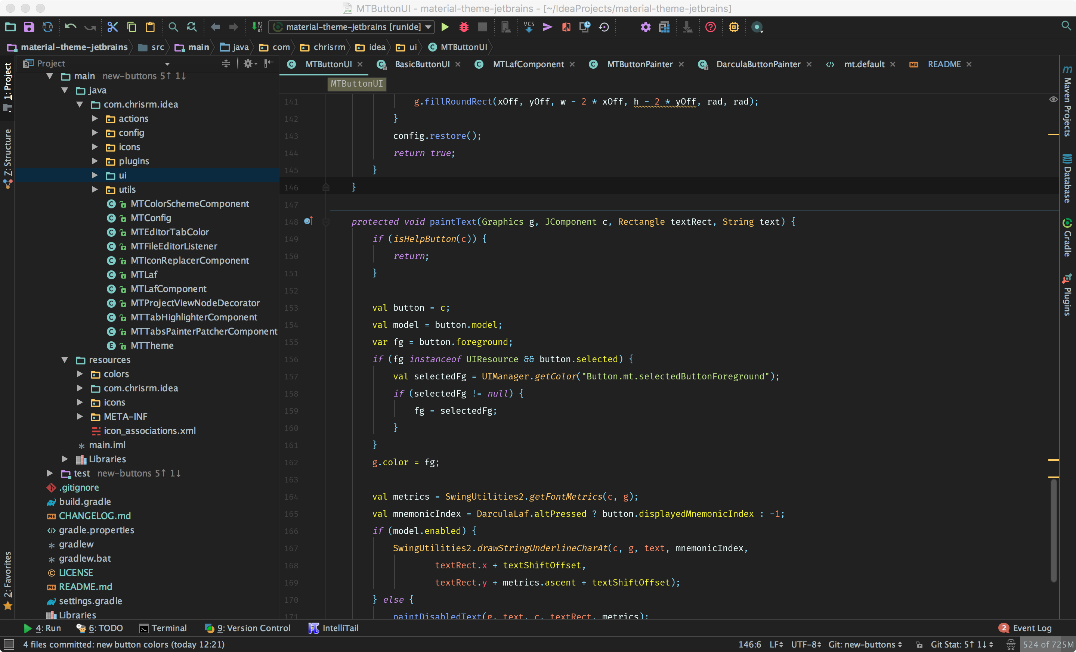
Task: Click the Forward navigation arrow
Action: pos(234,27)
